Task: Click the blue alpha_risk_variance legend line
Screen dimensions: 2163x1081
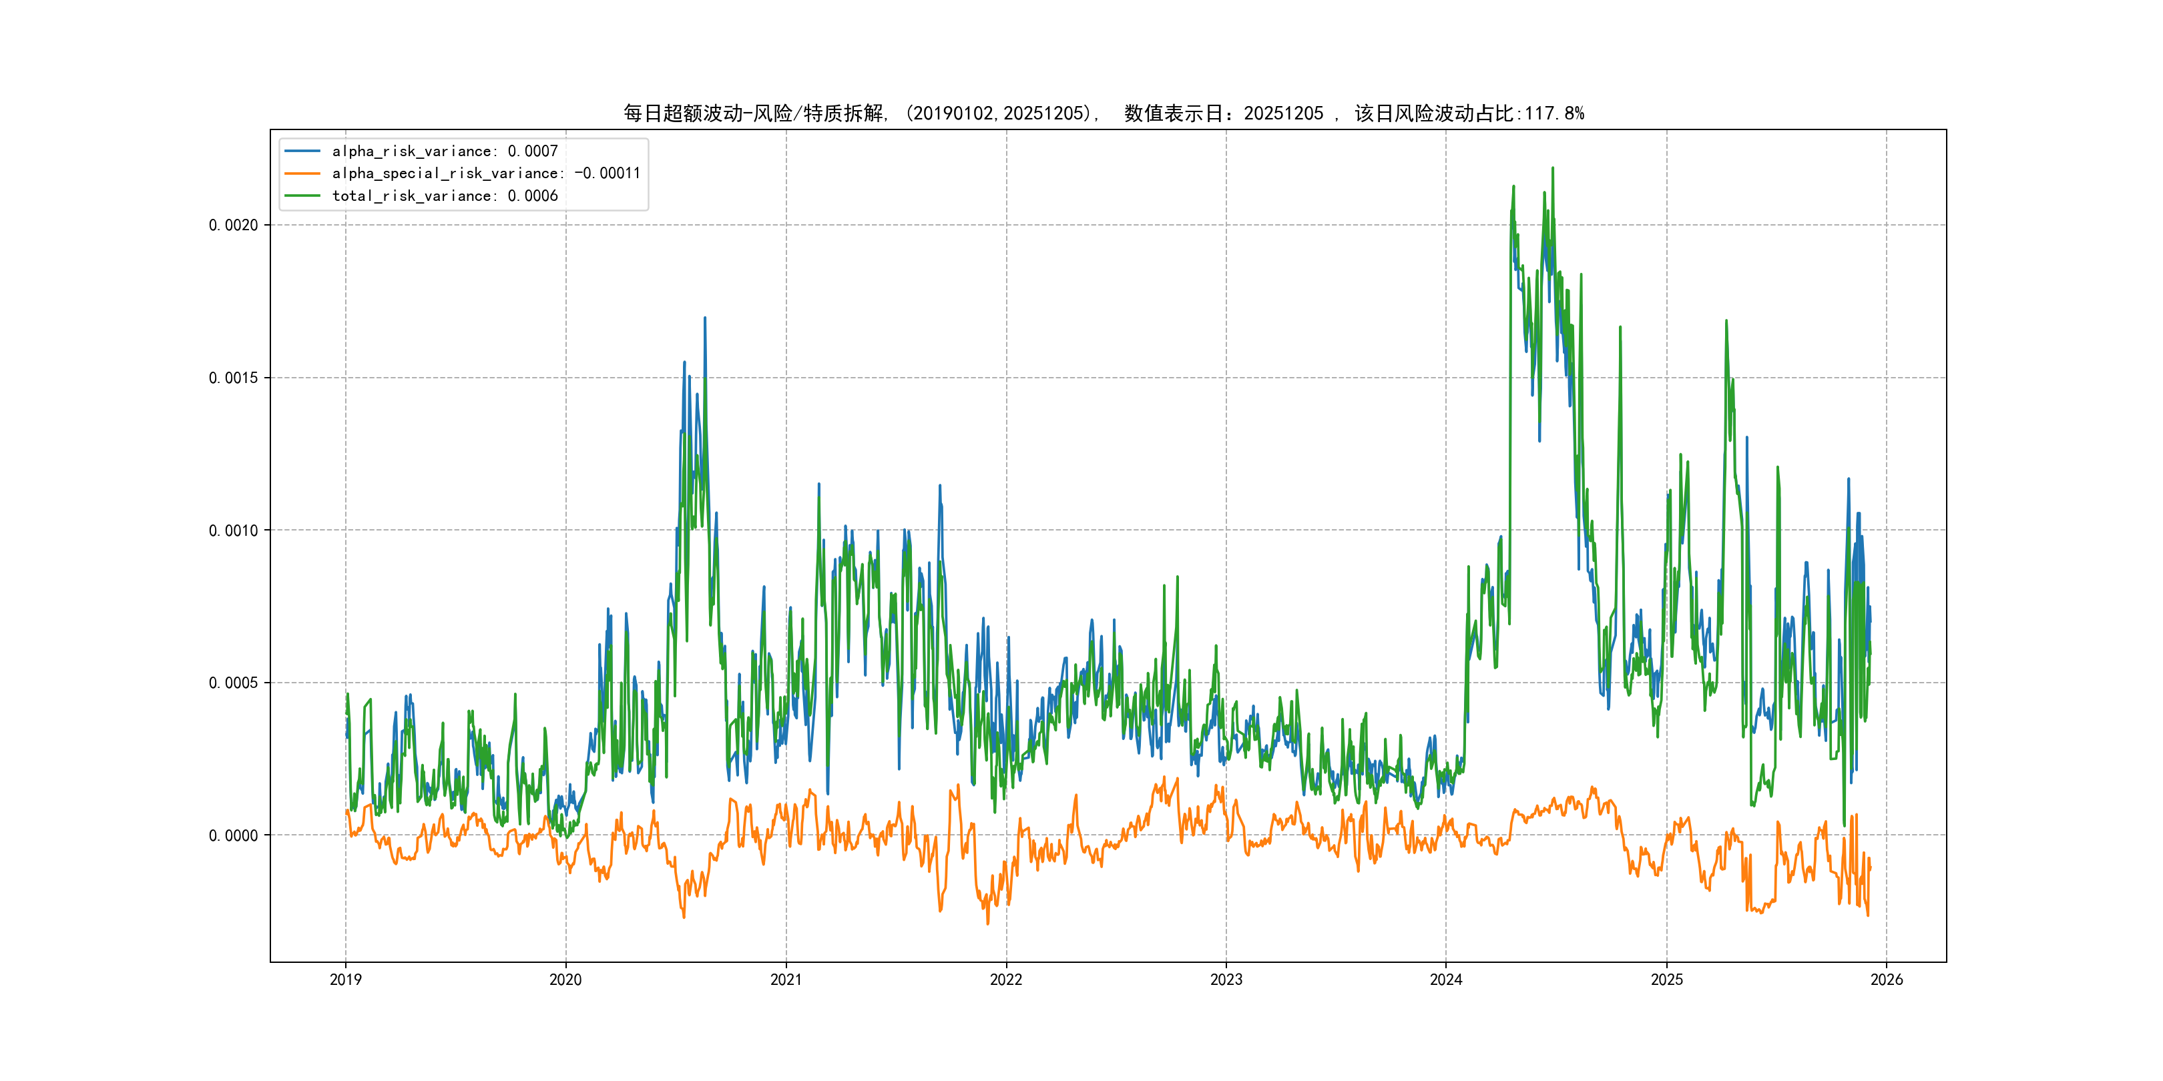Action: 302,151
